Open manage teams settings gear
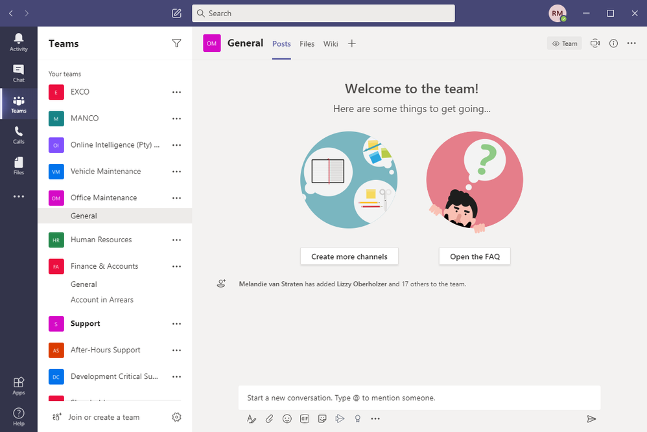647x432 pixels. 176,417
